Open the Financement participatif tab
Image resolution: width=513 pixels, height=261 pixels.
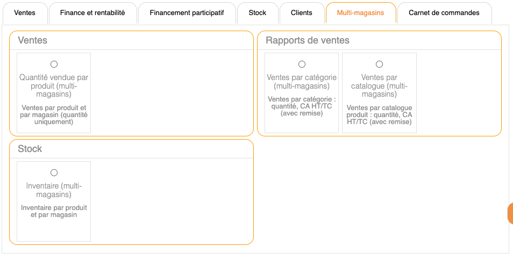pos(187,12)
